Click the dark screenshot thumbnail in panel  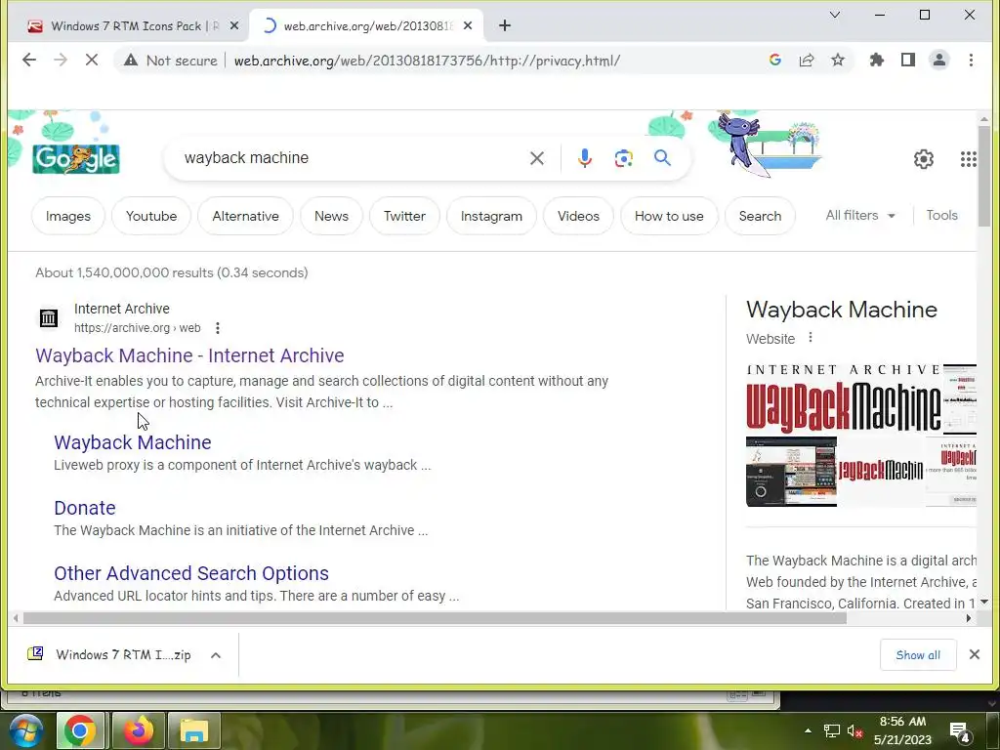click(791, 472)
